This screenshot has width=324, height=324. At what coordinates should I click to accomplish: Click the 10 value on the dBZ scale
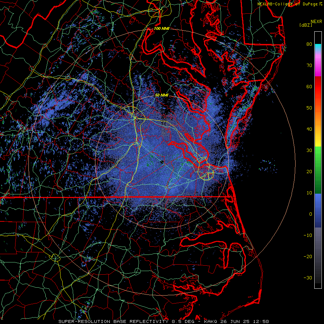309,193
